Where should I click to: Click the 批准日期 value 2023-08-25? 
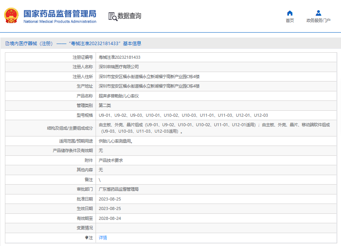110,199
